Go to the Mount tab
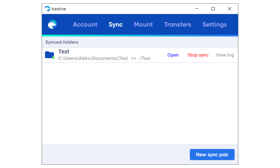The image size is (280, 168). coord(143,25)
